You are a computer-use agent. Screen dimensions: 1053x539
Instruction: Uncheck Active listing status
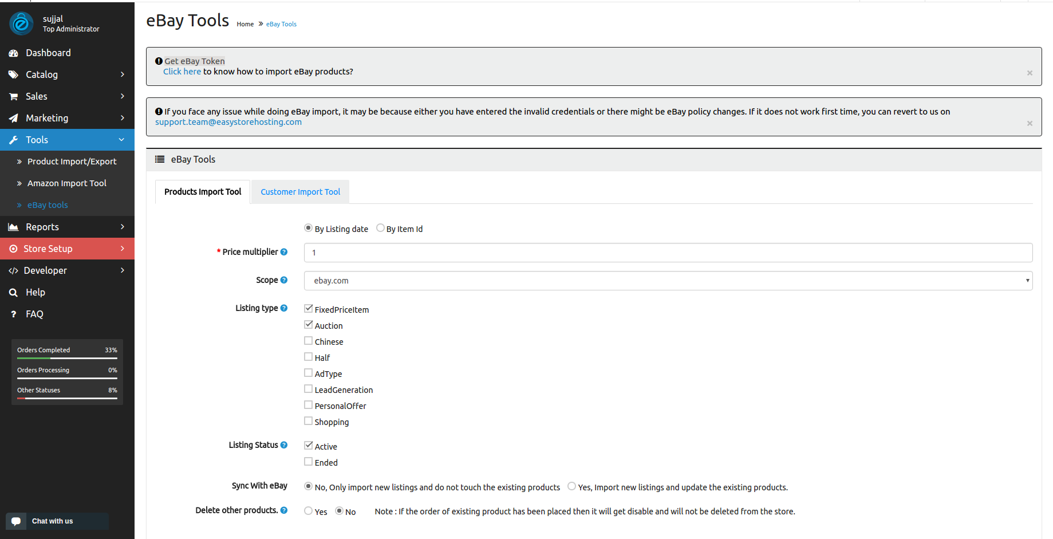[x=309, y=446]
